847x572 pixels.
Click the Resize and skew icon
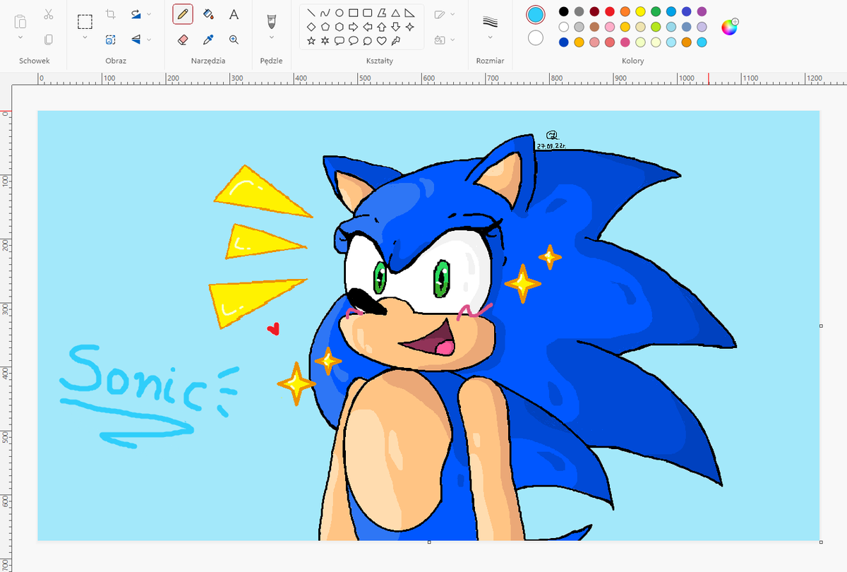point(111,40)
